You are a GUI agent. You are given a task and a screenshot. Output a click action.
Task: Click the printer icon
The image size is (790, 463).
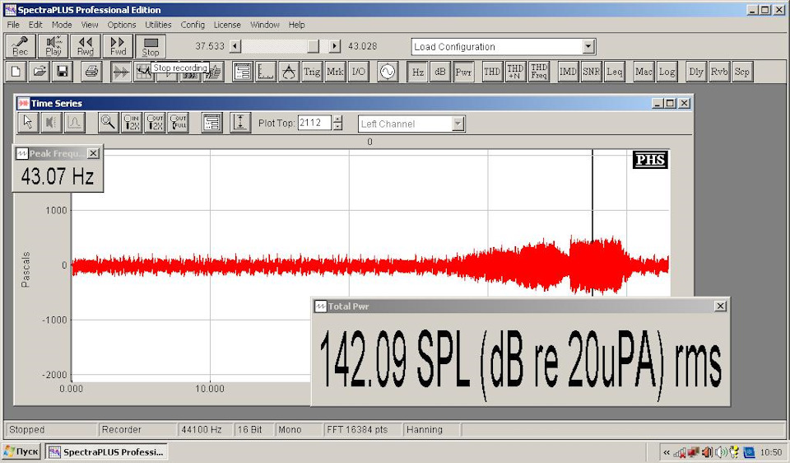click(x=91, y=72)
